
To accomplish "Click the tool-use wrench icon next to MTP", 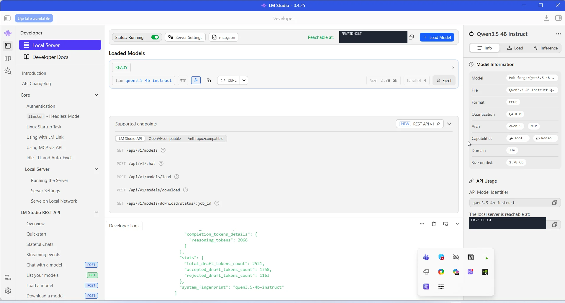I will pos(196,80).
